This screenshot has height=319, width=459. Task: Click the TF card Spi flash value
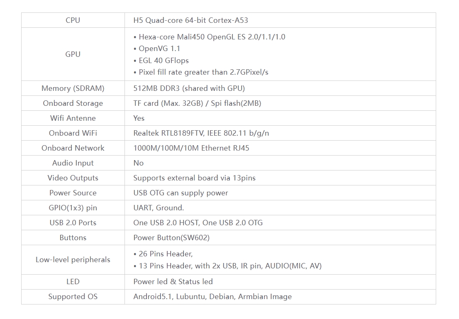[197, 103]
